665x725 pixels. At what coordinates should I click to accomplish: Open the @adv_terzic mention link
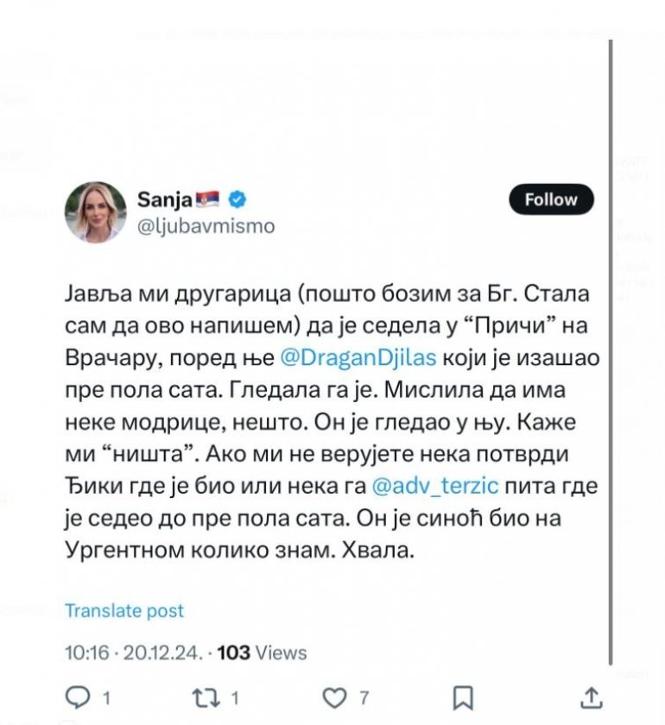434,486
